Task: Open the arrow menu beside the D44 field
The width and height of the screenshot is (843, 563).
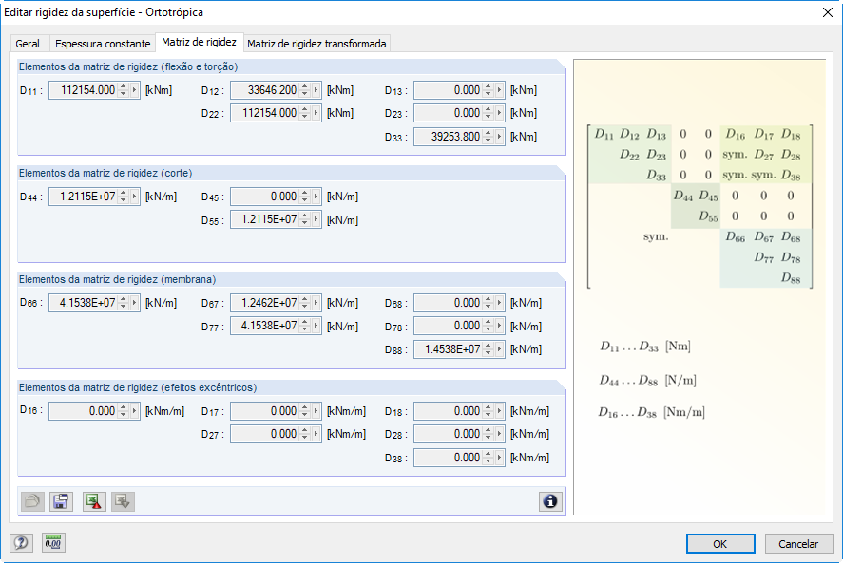Action: pyautogui.click(x=134, y=197)
